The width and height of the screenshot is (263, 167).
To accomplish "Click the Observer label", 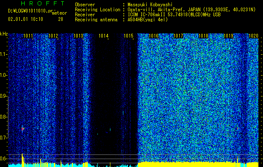I will point(85,5).
